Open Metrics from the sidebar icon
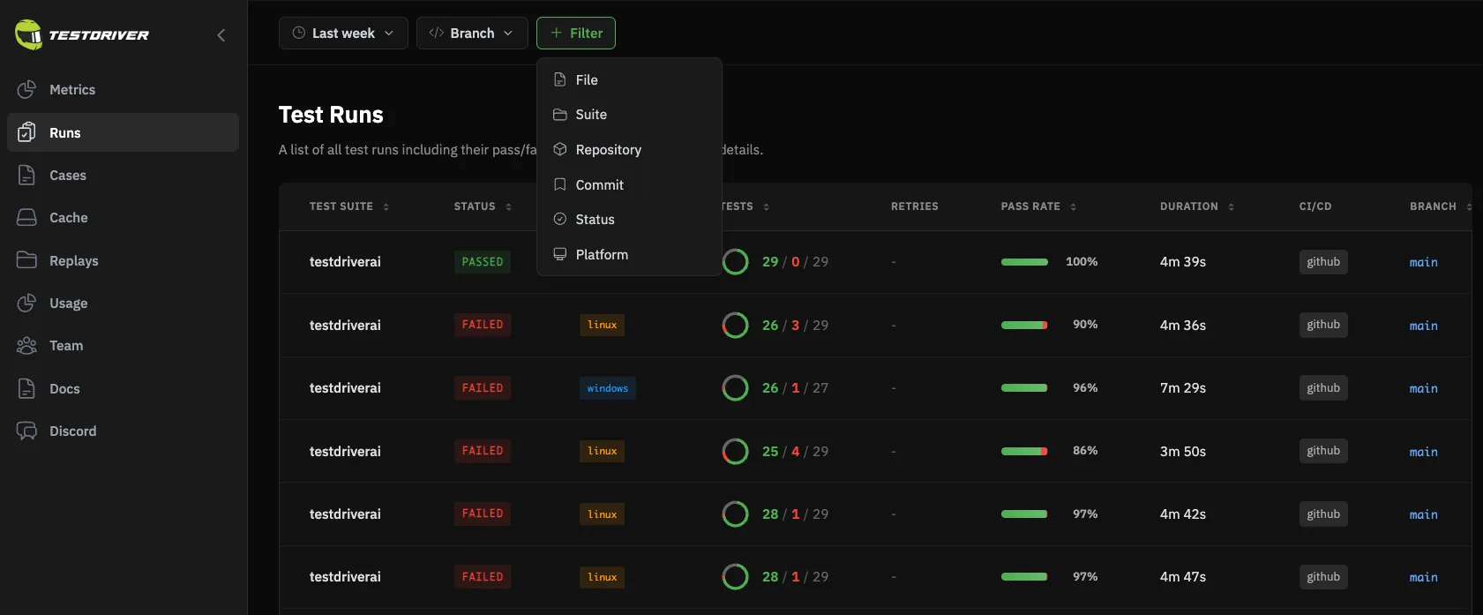This screenshot has width=1483, height=615. point(26,89)
